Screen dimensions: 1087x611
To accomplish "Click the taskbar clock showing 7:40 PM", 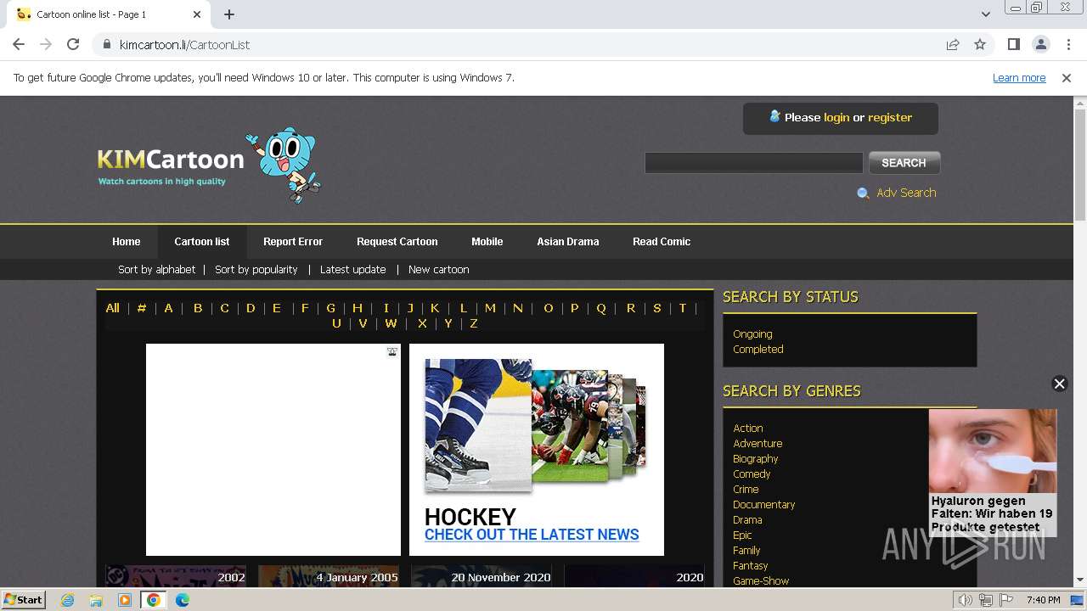I will [1043, 600].
